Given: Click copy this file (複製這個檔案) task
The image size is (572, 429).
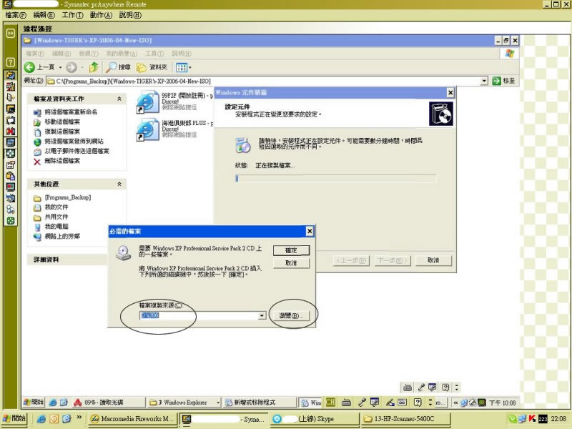Looking at the screenshot, I should (62, 132).
